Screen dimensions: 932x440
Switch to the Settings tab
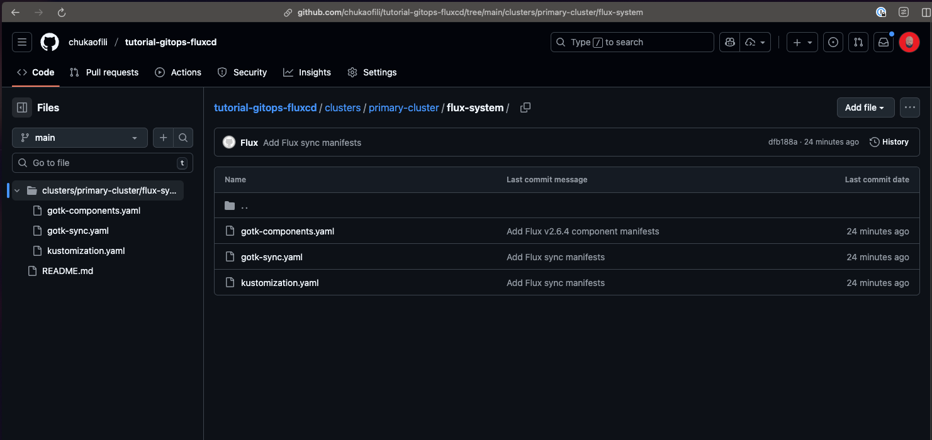tap(372, 72)
